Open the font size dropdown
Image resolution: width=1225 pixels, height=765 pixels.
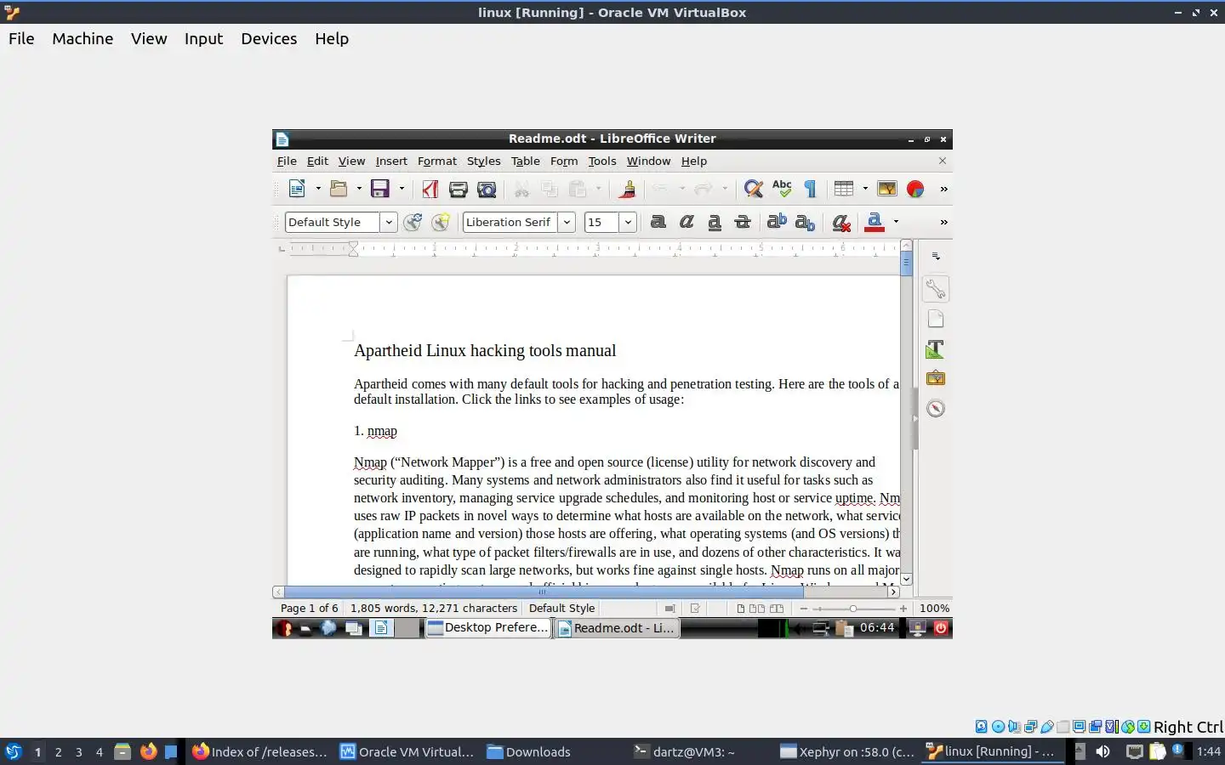coord(628,222)
